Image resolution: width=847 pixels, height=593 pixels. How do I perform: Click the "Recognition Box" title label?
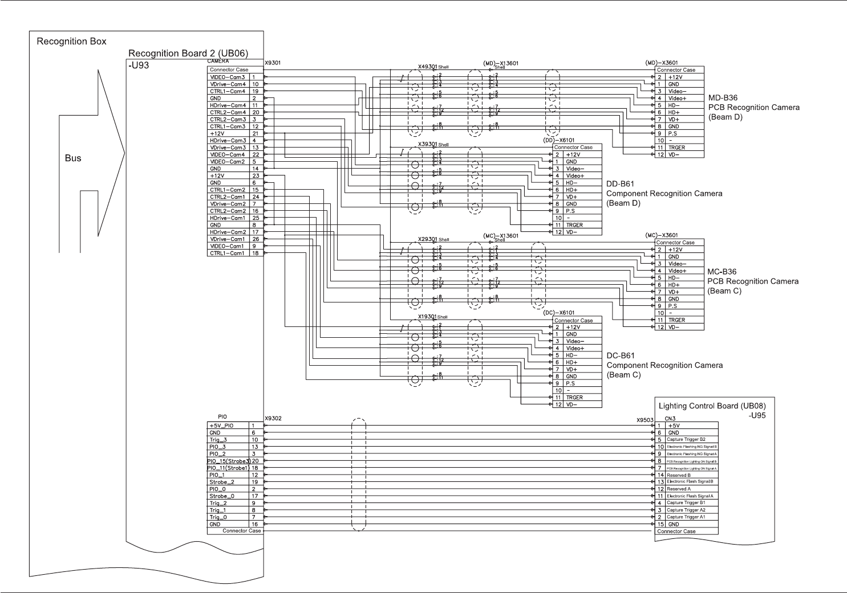[x=71, y=42]
